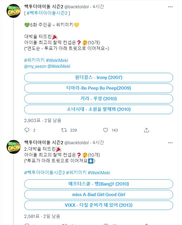This screenshot has width=182, height=225.
Task: Click second tweet's profile avatar
Action: tap(14, 147)
